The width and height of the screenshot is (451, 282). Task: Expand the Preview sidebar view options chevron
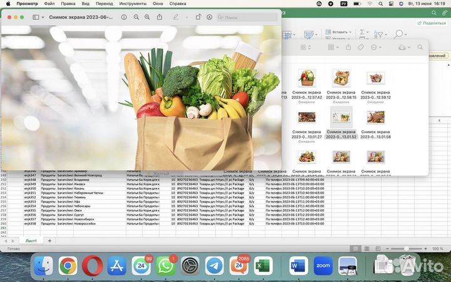(x=43, y=18)
